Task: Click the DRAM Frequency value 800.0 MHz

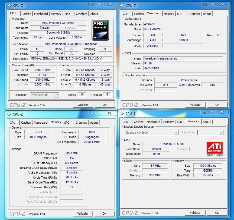Action: tap(71, 153)
